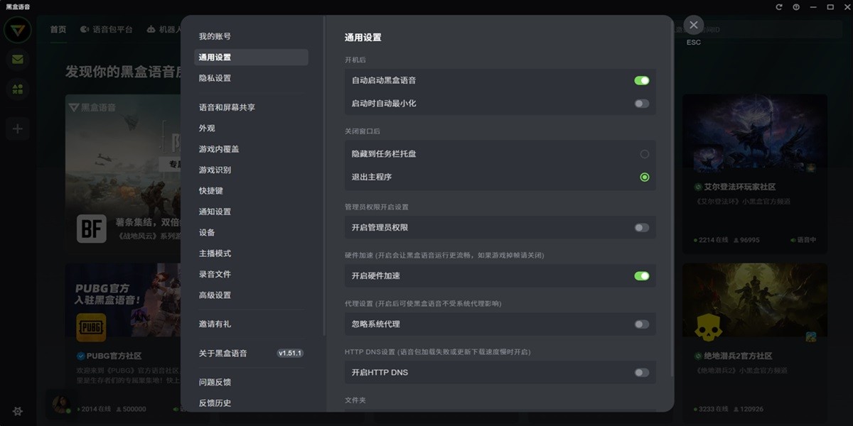Image resolution: width=853 pixels, height=426 pixels.
Task: Open the settings gear at sidebar bottom
Action: click(17, 411)
